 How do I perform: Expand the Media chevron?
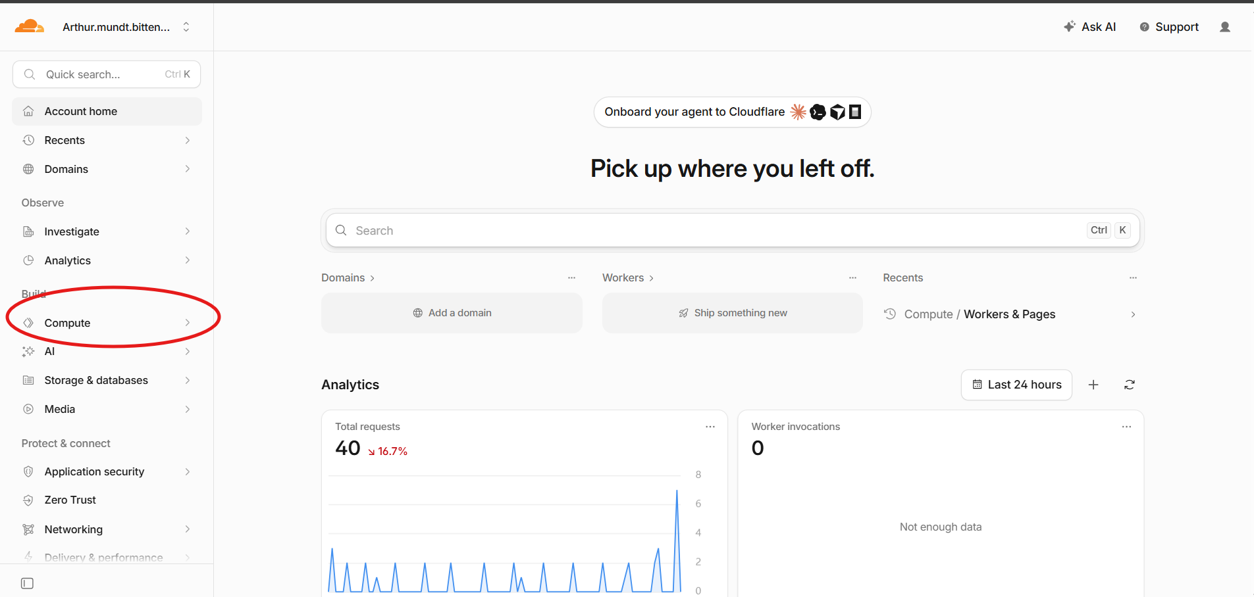click(x=188, y=409)
